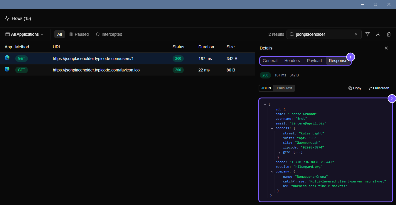This screenshot has height=205, width=396.
Task: Select the All filter
Action: [60, 34]
